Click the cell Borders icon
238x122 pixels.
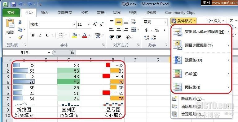tap(61, 36)
